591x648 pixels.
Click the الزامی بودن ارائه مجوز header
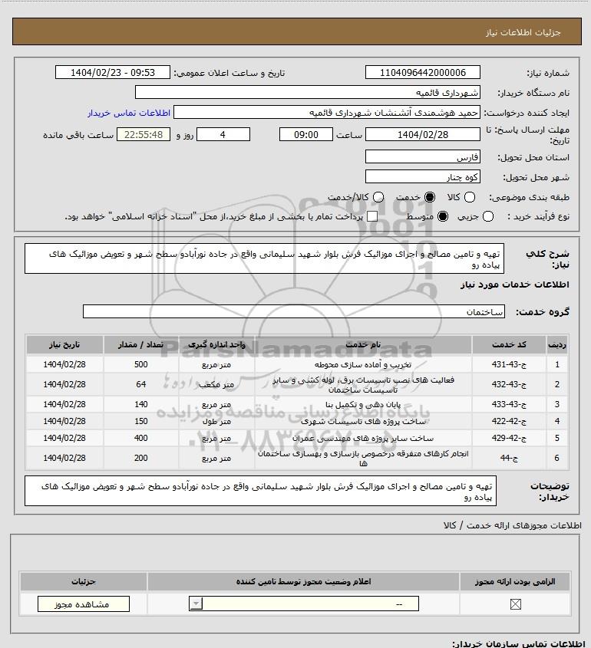(515, 581)
